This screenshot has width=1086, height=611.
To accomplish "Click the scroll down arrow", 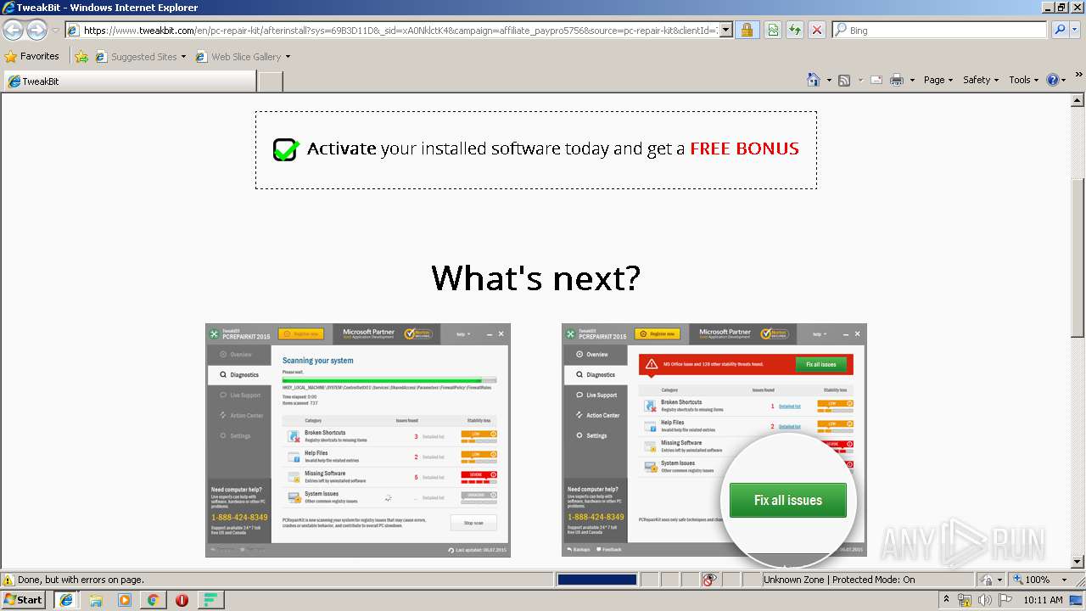I will tap(1078, 562).
